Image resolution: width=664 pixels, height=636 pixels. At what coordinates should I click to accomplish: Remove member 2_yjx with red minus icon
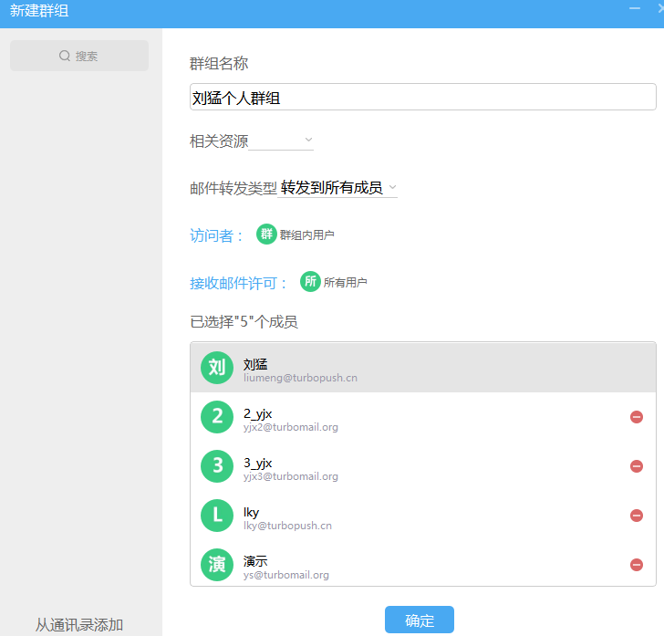pos(637,417)
